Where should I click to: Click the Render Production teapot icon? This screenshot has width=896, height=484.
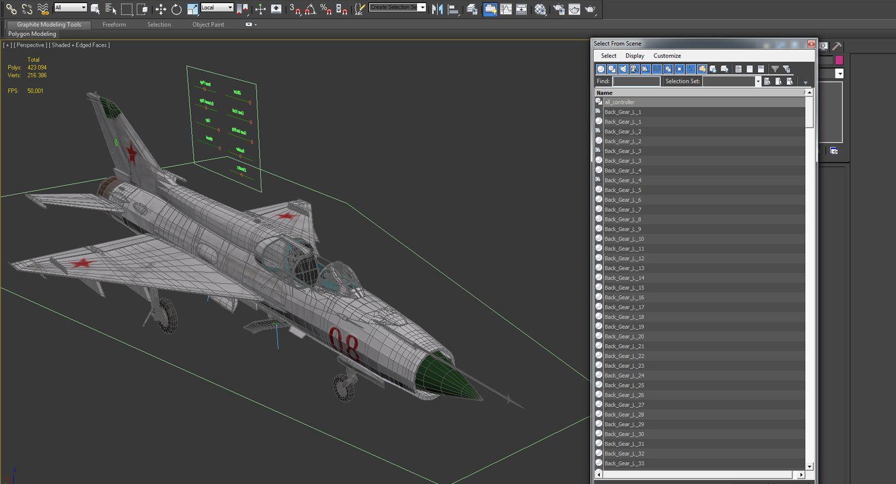[590, 8]
